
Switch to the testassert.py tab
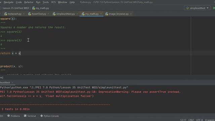(14, 14)
